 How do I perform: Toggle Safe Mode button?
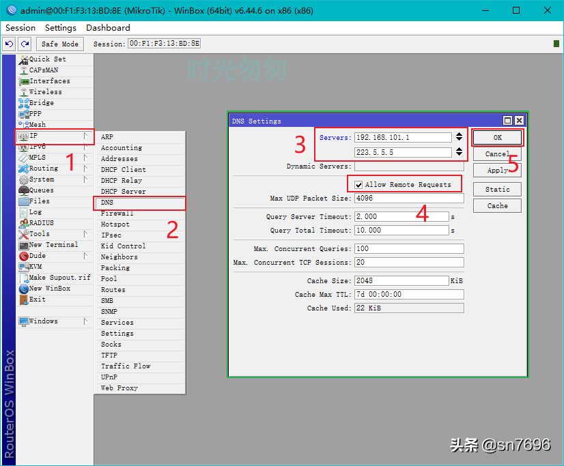pyautogui.click(x=59, y=44)
